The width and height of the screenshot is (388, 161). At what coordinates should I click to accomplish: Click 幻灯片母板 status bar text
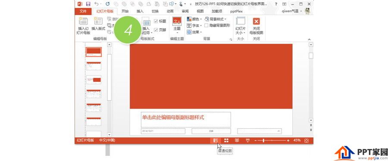click(x=85, y=140)
